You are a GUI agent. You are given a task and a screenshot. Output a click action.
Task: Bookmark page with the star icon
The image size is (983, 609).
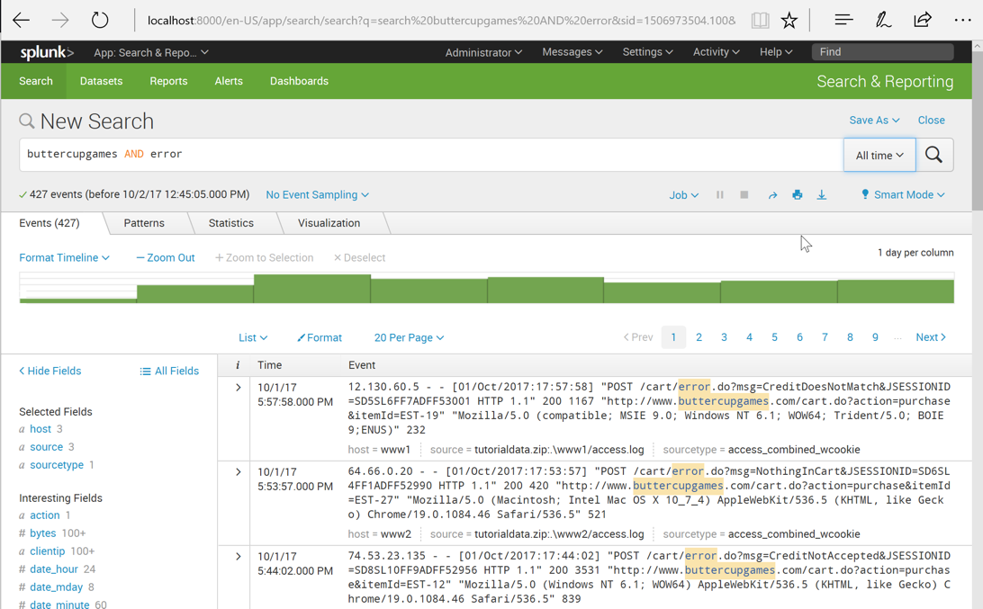click(x=789, y=20)
